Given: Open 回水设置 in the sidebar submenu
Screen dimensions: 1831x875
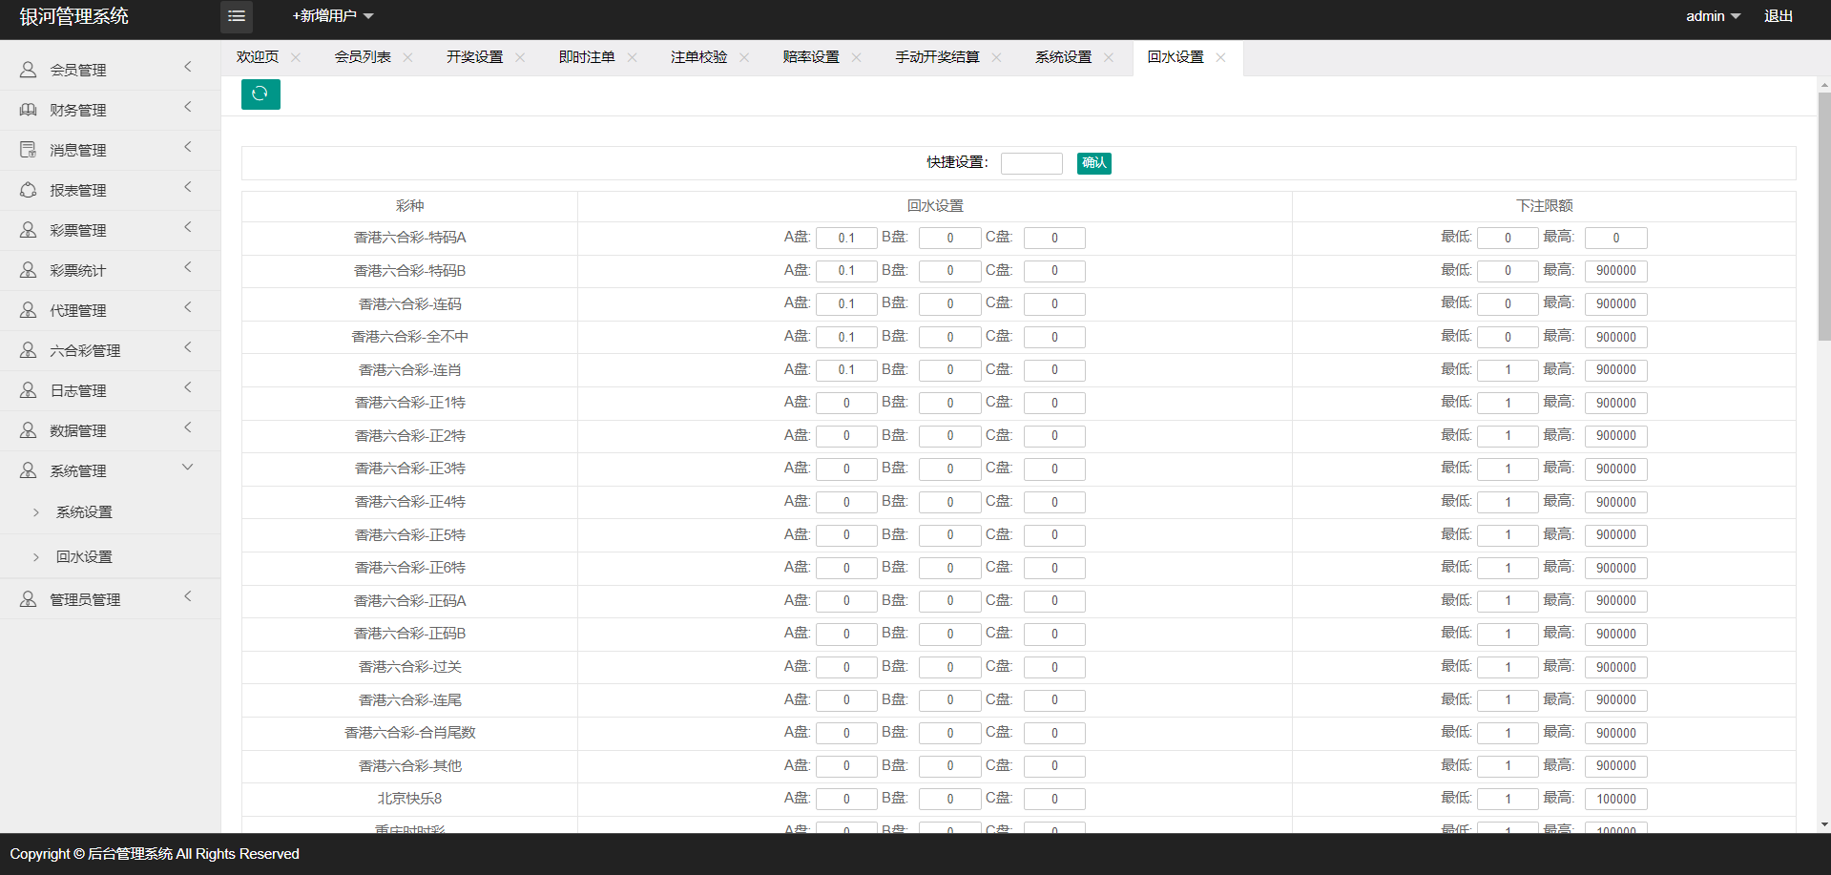Looking at the screenshot, I should [x=84, y=556].
